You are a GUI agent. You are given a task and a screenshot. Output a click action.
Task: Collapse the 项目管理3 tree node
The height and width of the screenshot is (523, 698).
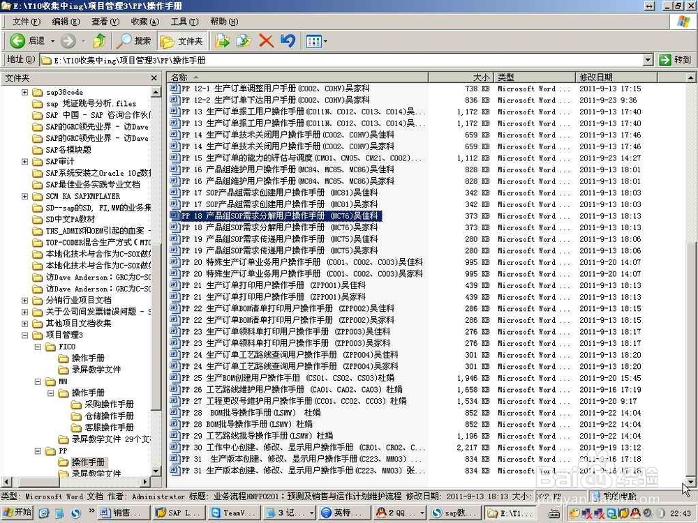coord(25,335)
